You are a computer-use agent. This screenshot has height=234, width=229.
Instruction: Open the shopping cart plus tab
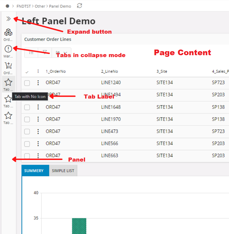tap(8, 66)
